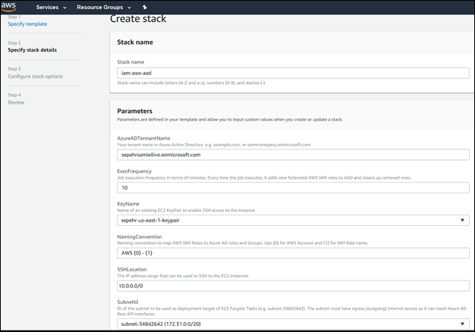
Task: Click the SubnetId dropdown arrow
Action: click(462, 324)
